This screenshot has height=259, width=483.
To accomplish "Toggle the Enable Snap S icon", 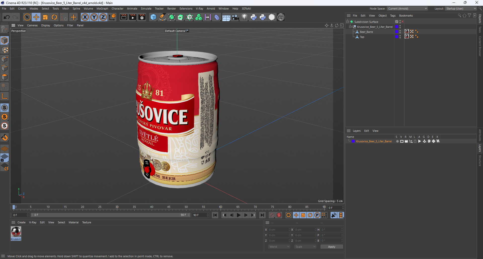I will click(x=5, y=108).
